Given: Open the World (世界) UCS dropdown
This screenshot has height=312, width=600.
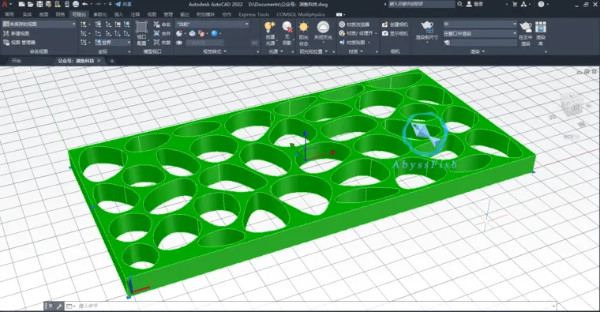Looking at the screenshot, I should point(112,43).
